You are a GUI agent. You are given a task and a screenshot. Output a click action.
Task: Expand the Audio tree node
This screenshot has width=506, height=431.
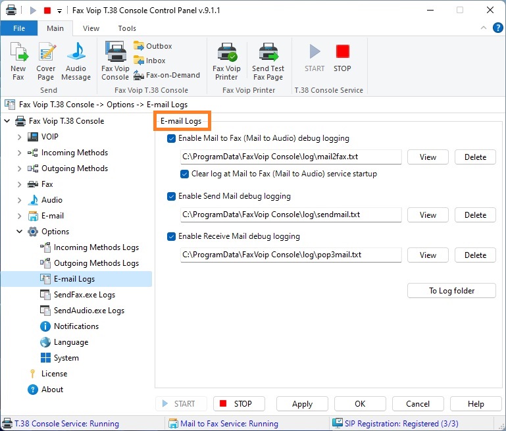19,200
